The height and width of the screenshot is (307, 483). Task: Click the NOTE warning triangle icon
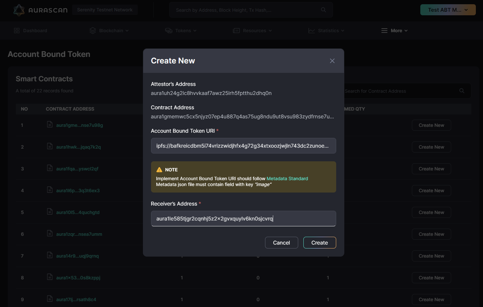(159, 170)
